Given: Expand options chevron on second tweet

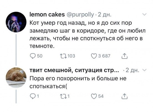Looking at the screenshot, I should pos(144,70).
